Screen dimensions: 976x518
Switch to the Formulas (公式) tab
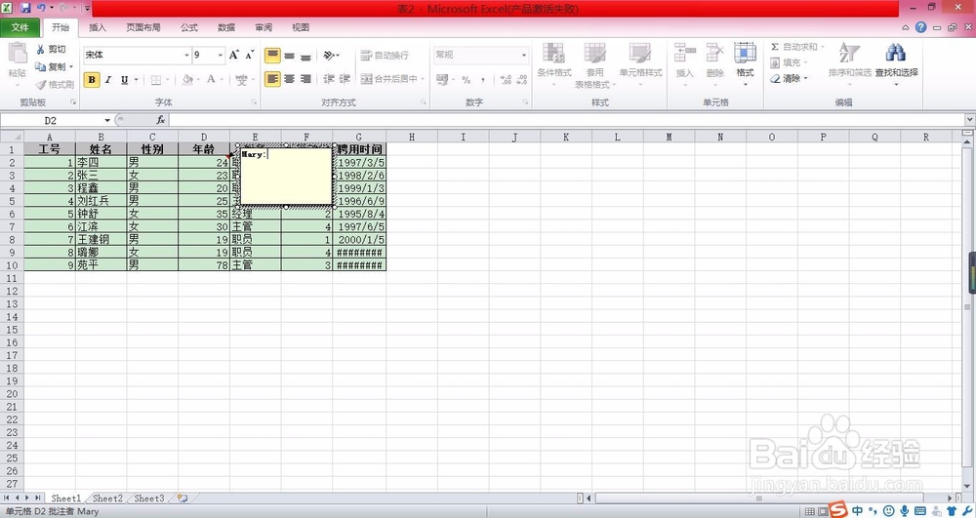pyautogui.click(x=189, y=27)
